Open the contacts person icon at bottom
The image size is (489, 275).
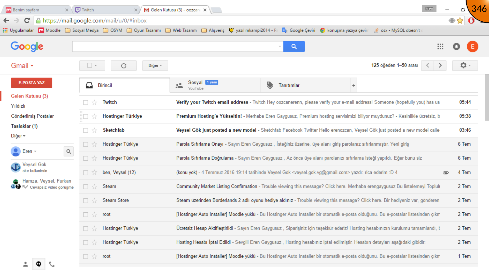tap(25, 264)
